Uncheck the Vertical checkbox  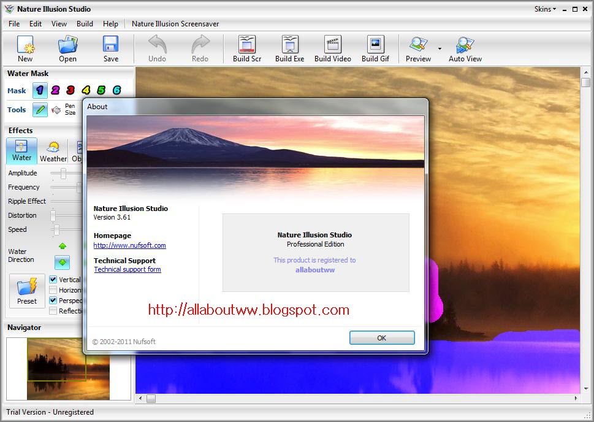tap(53, 280)
